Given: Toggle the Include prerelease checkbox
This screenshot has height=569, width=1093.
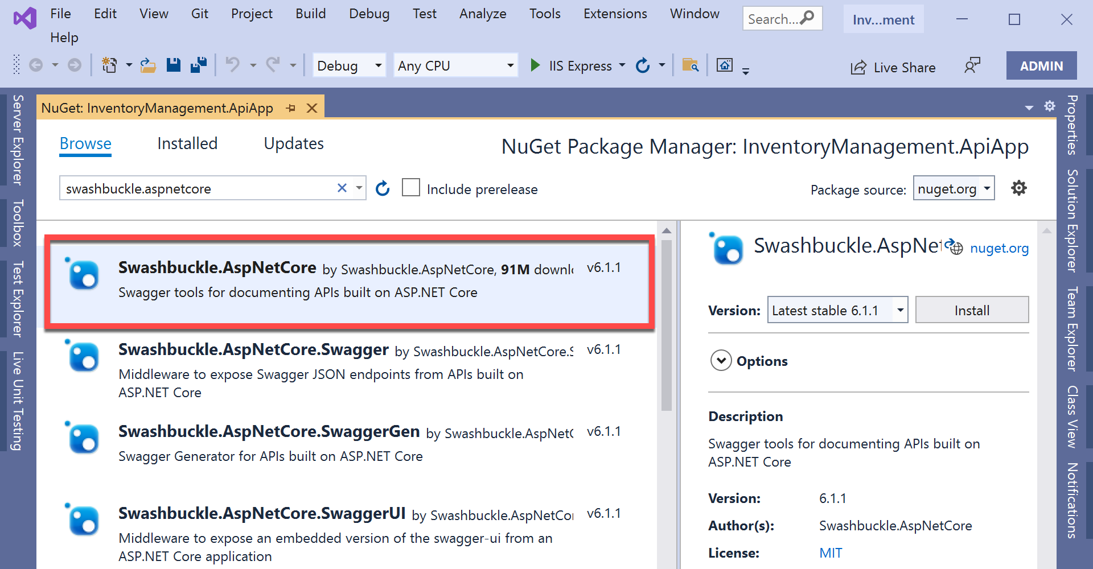Looking at the screenshot, I should point(411,188).
